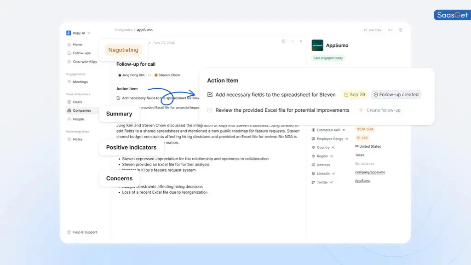Click the history icon in note header
471x265 pixels.
[283, 41]
